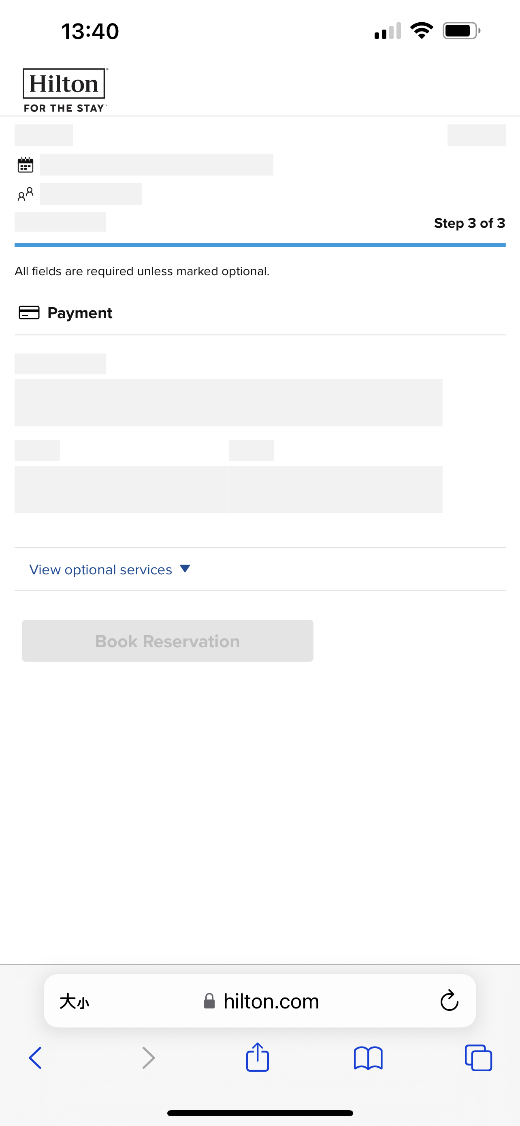Image resolution: width=520 pixels, height=1126 pixels.
Task: Tap the blue step progress bar
Action: tap(260, 245)
